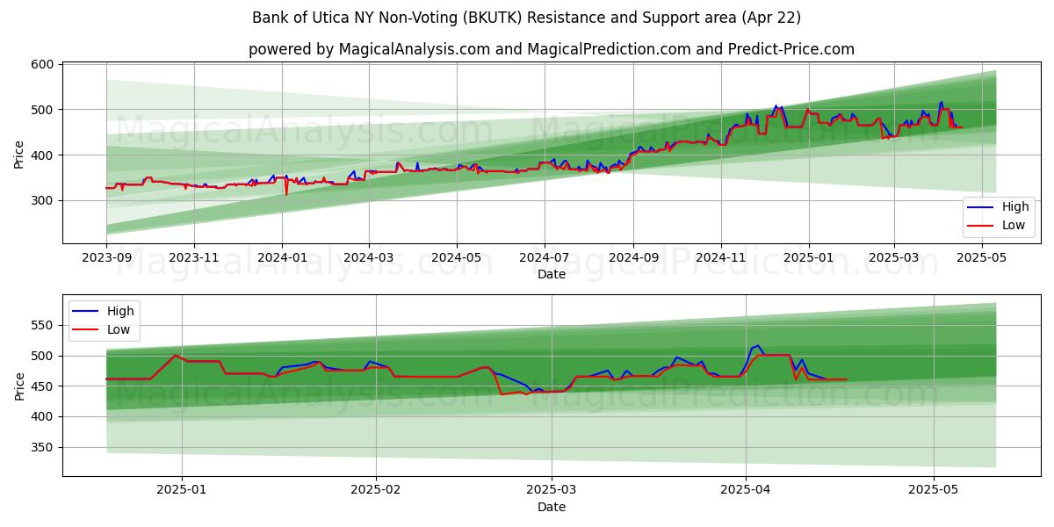
Task: Click the '350' price tick on bottom chart
Action: (x=44, y=447)
